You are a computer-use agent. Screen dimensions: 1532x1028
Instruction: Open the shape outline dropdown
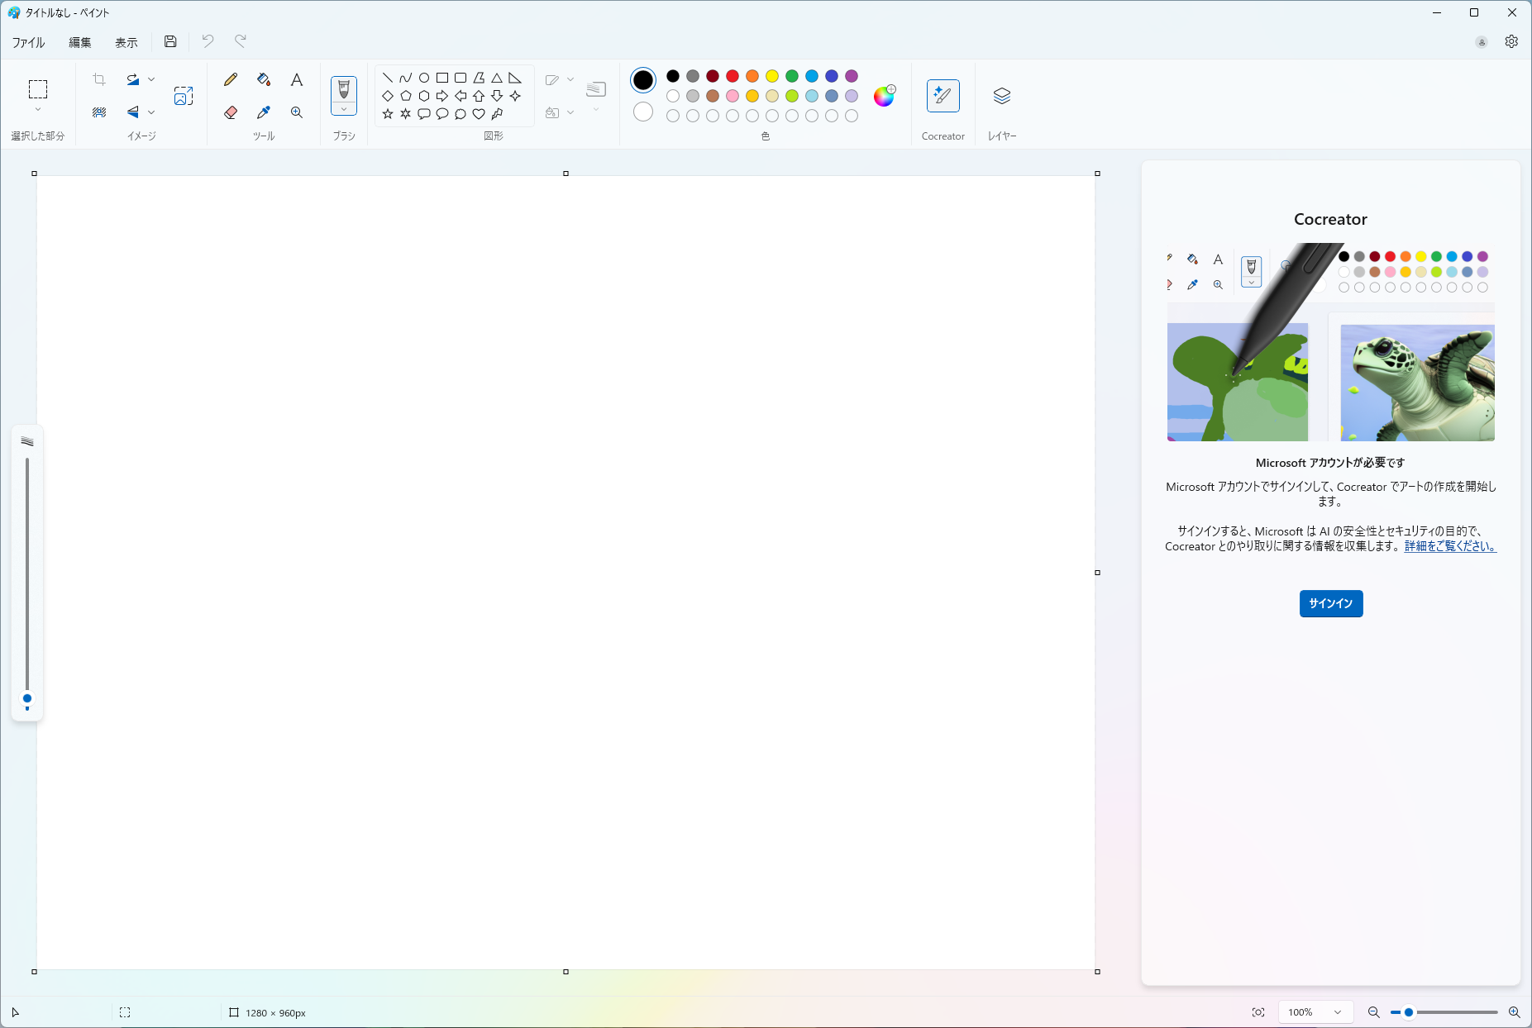click(570, 79)
